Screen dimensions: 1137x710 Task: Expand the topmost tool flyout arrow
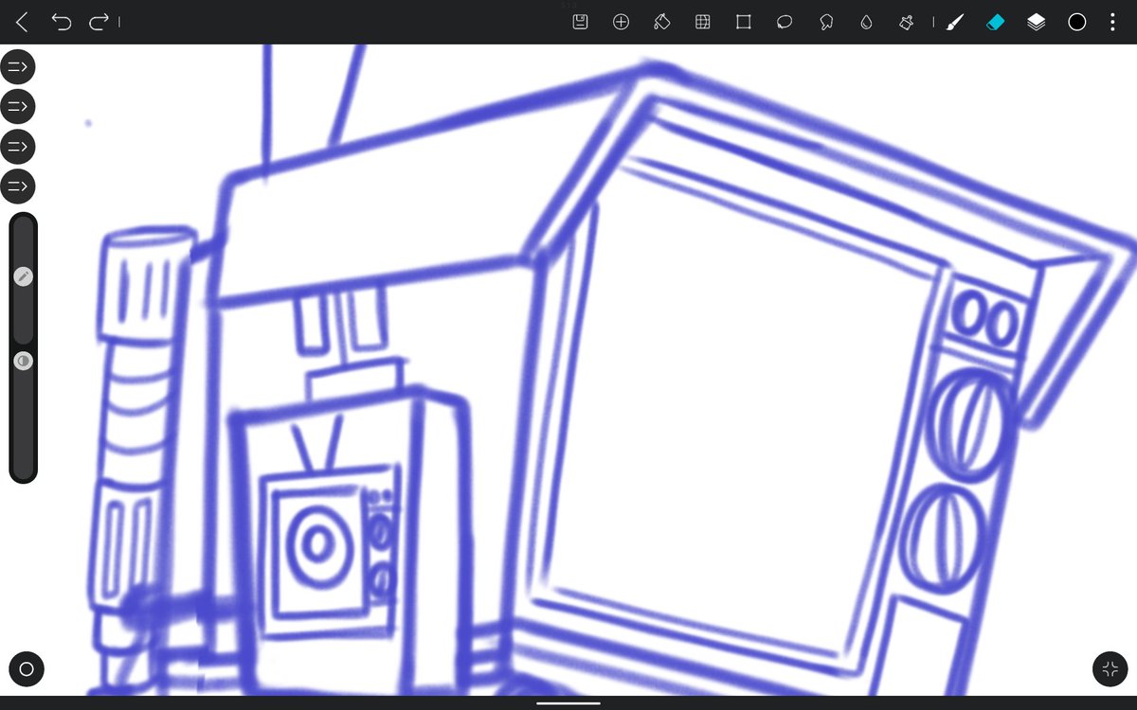point(17,66)
